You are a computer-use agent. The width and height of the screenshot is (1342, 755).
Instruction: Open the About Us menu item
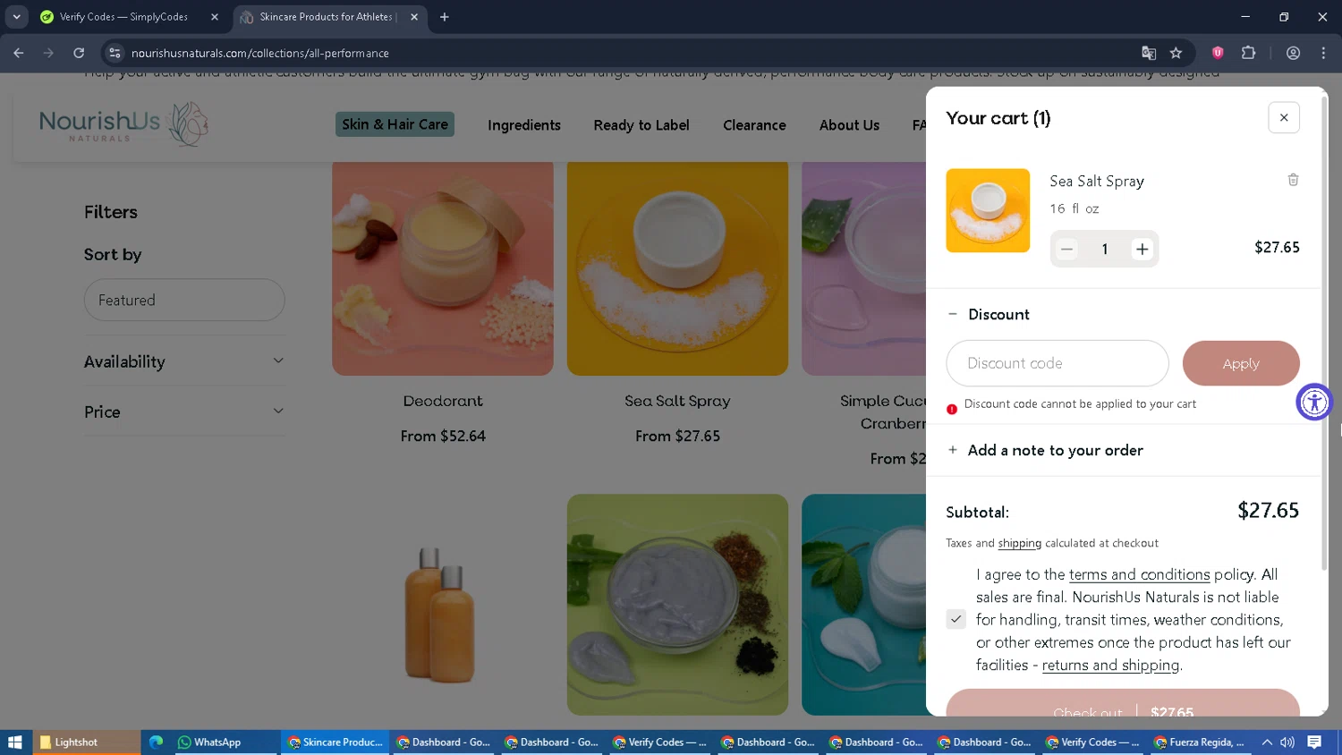pyautogui.click(x=849, y=125)
